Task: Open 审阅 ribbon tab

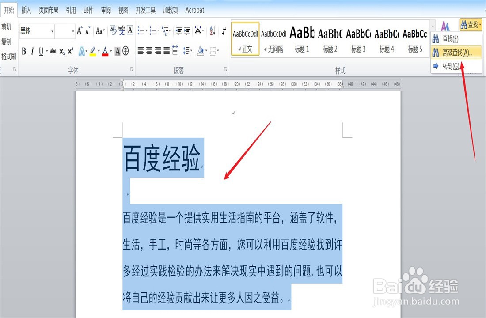Action: pyautogui.click(x=106, y=10)
